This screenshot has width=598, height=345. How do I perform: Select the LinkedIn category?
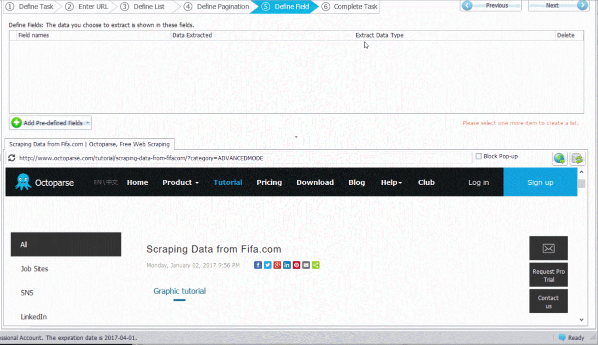coord(33,317)
